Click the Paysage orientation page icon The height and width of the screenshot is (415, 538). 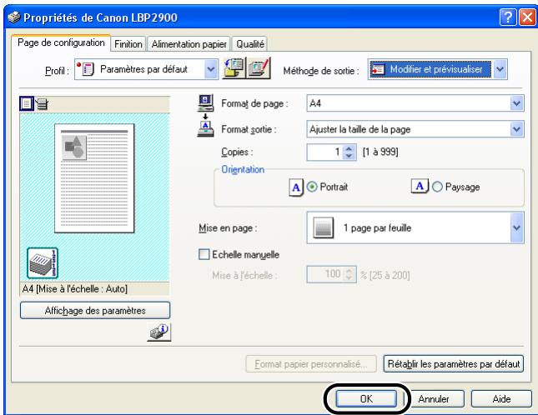pos(420,186)
